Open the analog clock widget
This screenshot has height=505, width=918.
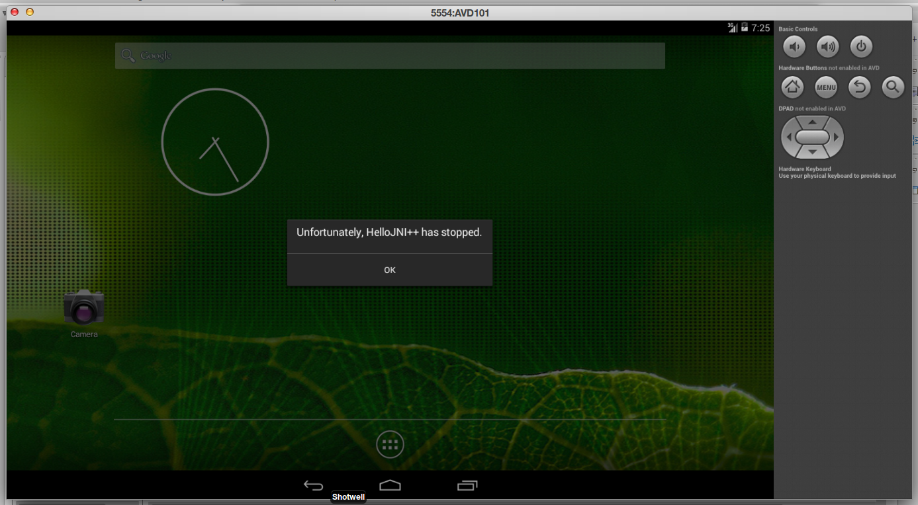[215, 141]
